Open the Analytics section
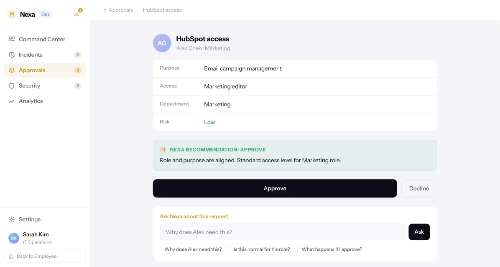Viewport: 500px width, 267px height. click(45, 101)
